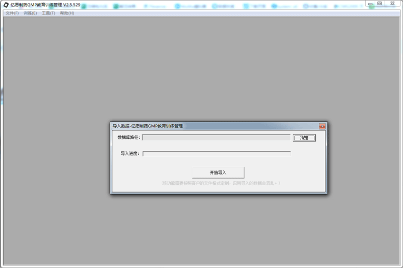Maximize the main application window

click(x=380, y=4)
